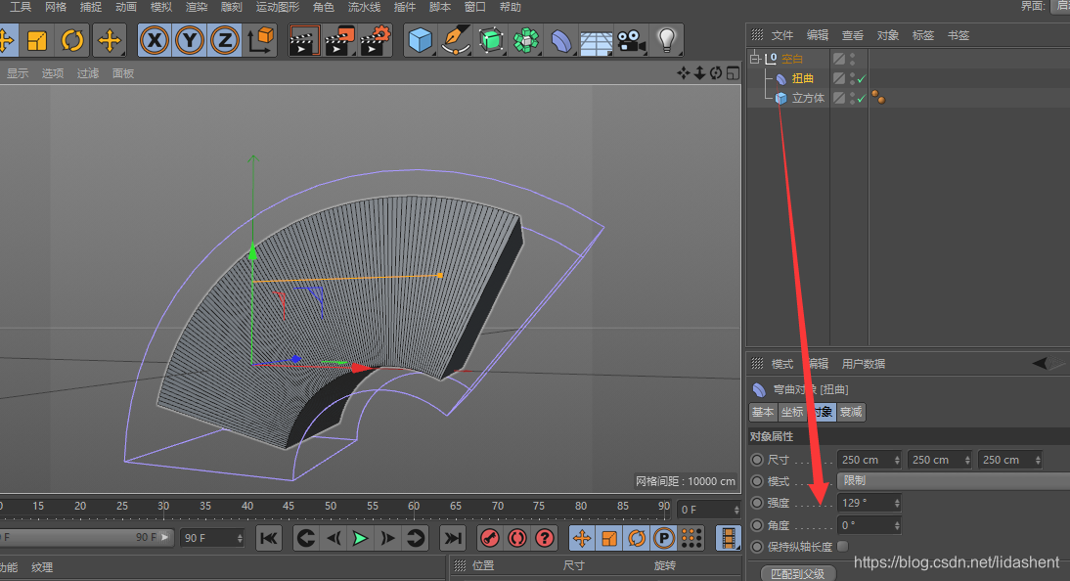Select the Cube primitive tool in toolbar
1070x581 pixels.
(420, 41)
